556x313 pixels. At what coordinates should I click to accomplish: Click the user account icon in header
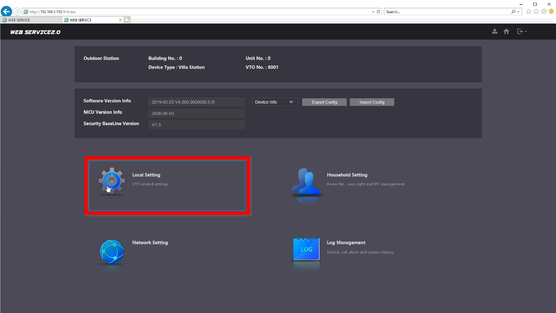pos(495,31)
